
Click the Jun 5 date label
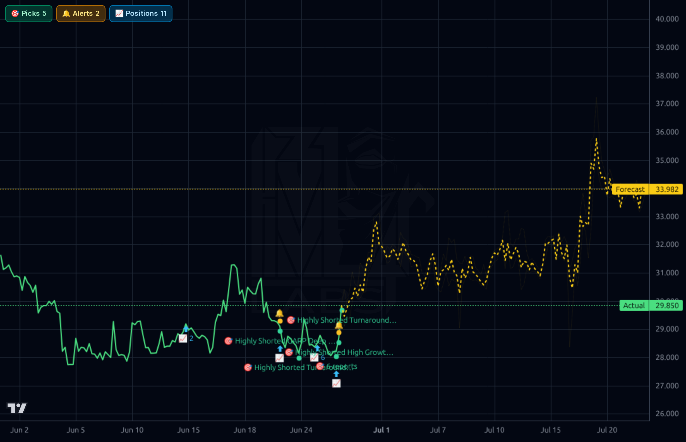[76, 430]
